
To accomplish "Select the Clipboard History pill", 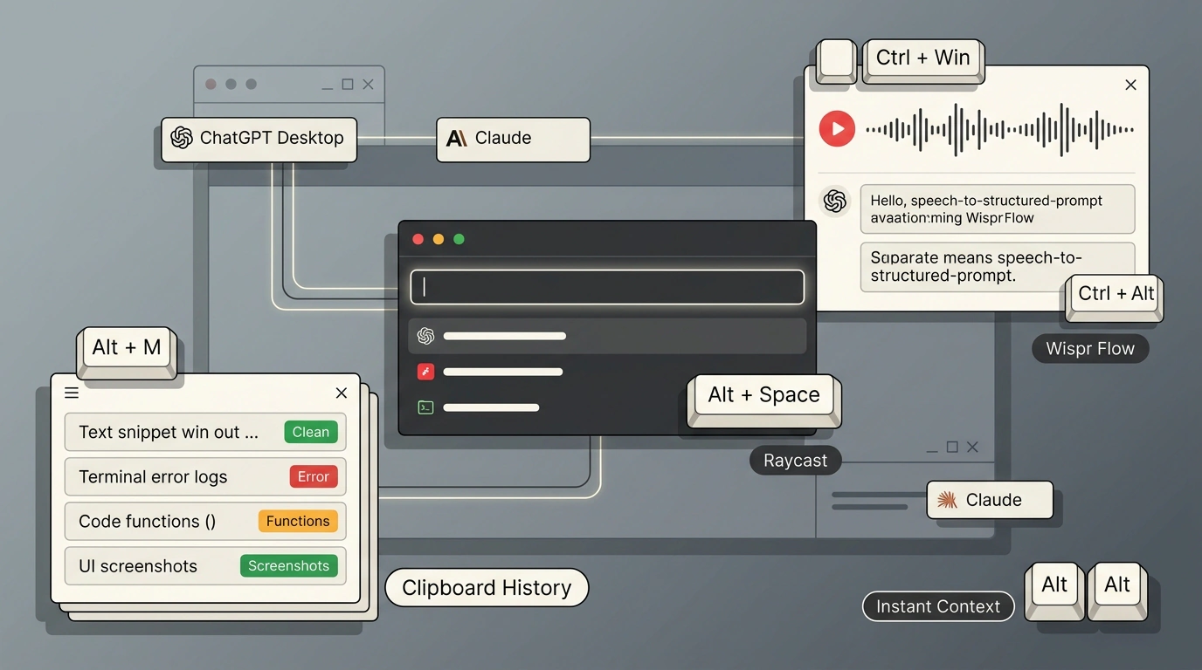I will (x=487, y=588).
